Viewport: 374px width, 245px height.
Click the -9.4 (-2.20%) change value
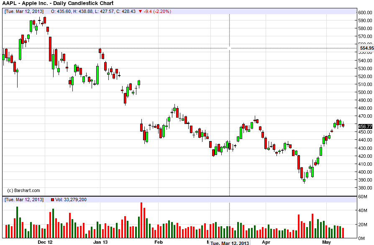pos(157,11)
